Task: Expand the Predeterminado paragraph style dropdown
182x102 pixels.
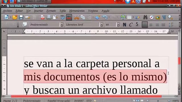Action: [x=62, y=25]
